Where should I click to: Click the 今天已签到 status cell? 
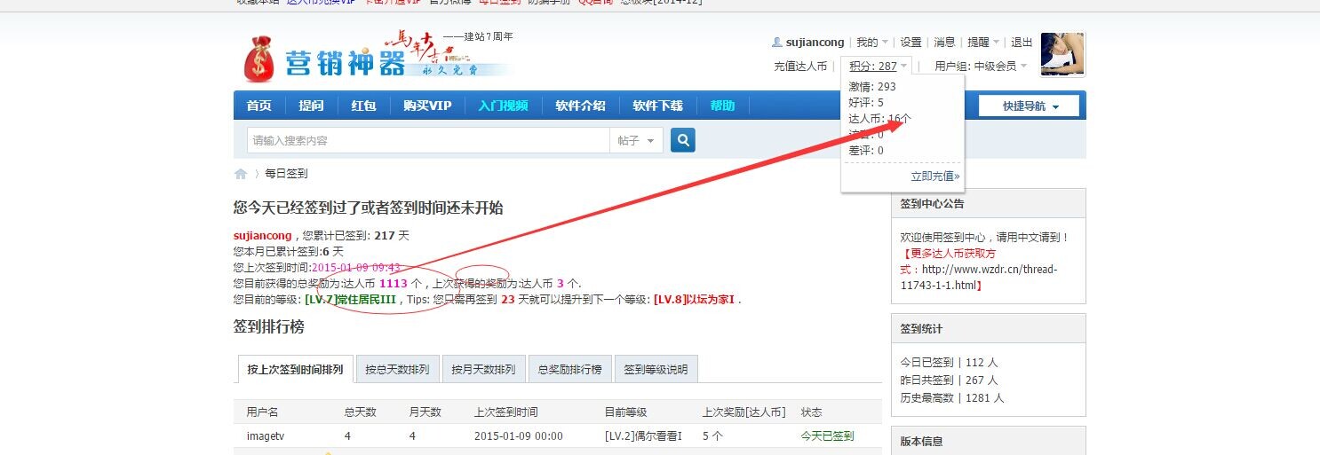pyautogui.click(x=827, y=435)
